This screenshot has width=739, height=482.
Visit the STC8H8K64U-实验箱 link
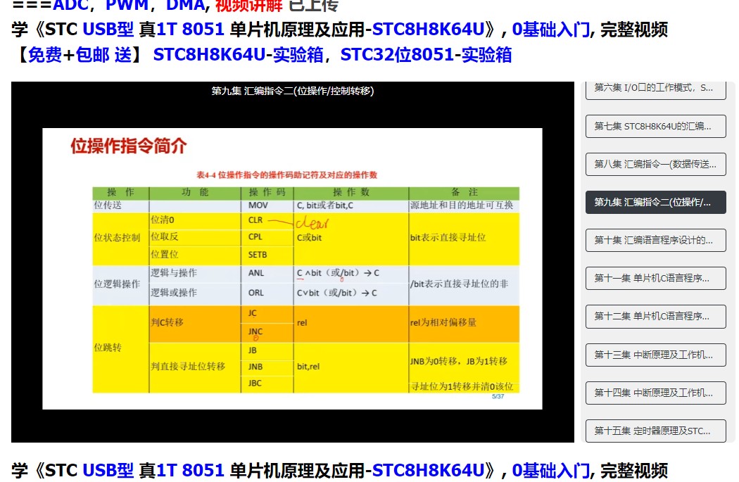click(238, 55)
